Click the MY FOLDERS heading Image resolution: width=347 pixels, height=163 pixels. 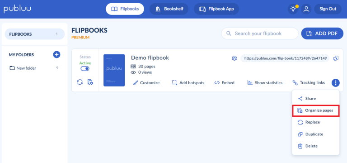tap(21, 54)
